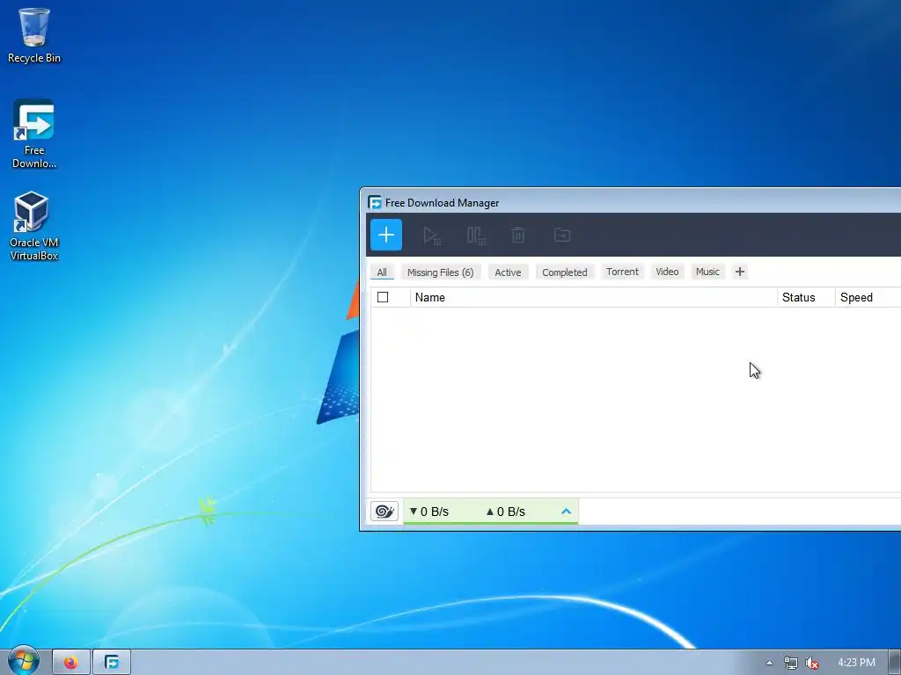The width and height of the screenshot is (901, 675).
Task: Add a new filter tag with plus
Action: [x=739, y=272]
